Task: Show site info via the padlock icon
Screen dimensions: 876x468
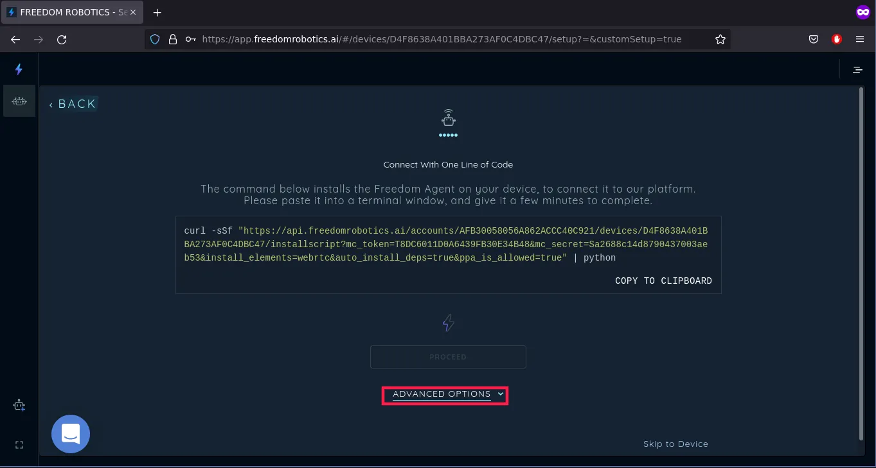Action: (x=172, y=39)
